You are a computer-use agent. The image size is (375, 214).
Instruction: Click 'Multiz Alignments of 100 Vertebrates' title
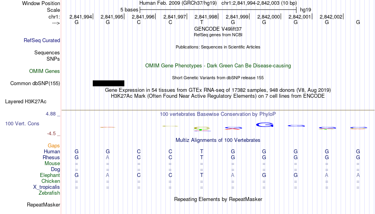[218, 140]
